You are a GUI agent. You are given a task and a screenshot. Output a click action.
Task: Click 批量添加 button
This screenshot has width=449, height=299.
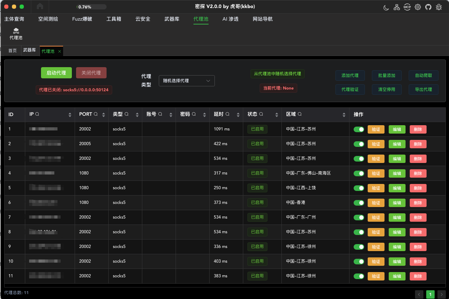point(387,76)
